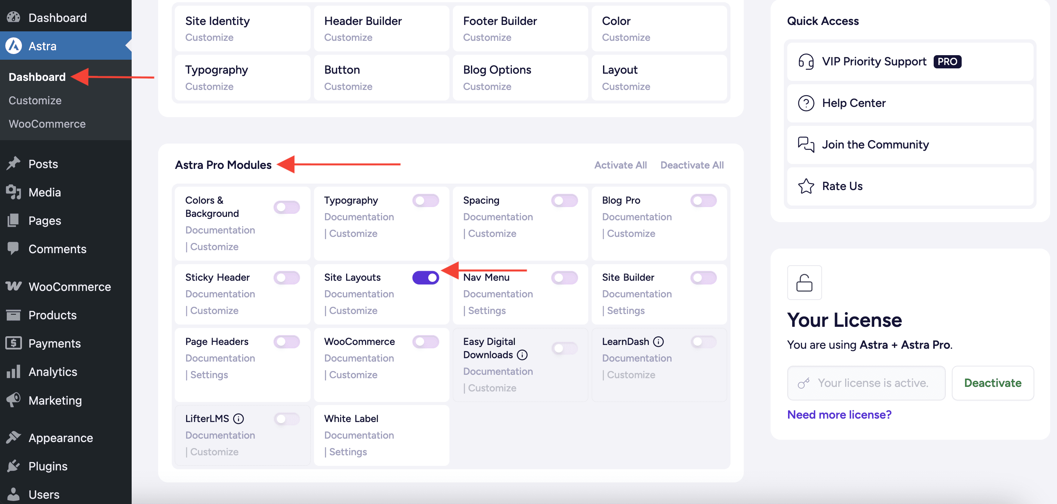
Task: Click the license key input field
Action: [x=866, y=383]
